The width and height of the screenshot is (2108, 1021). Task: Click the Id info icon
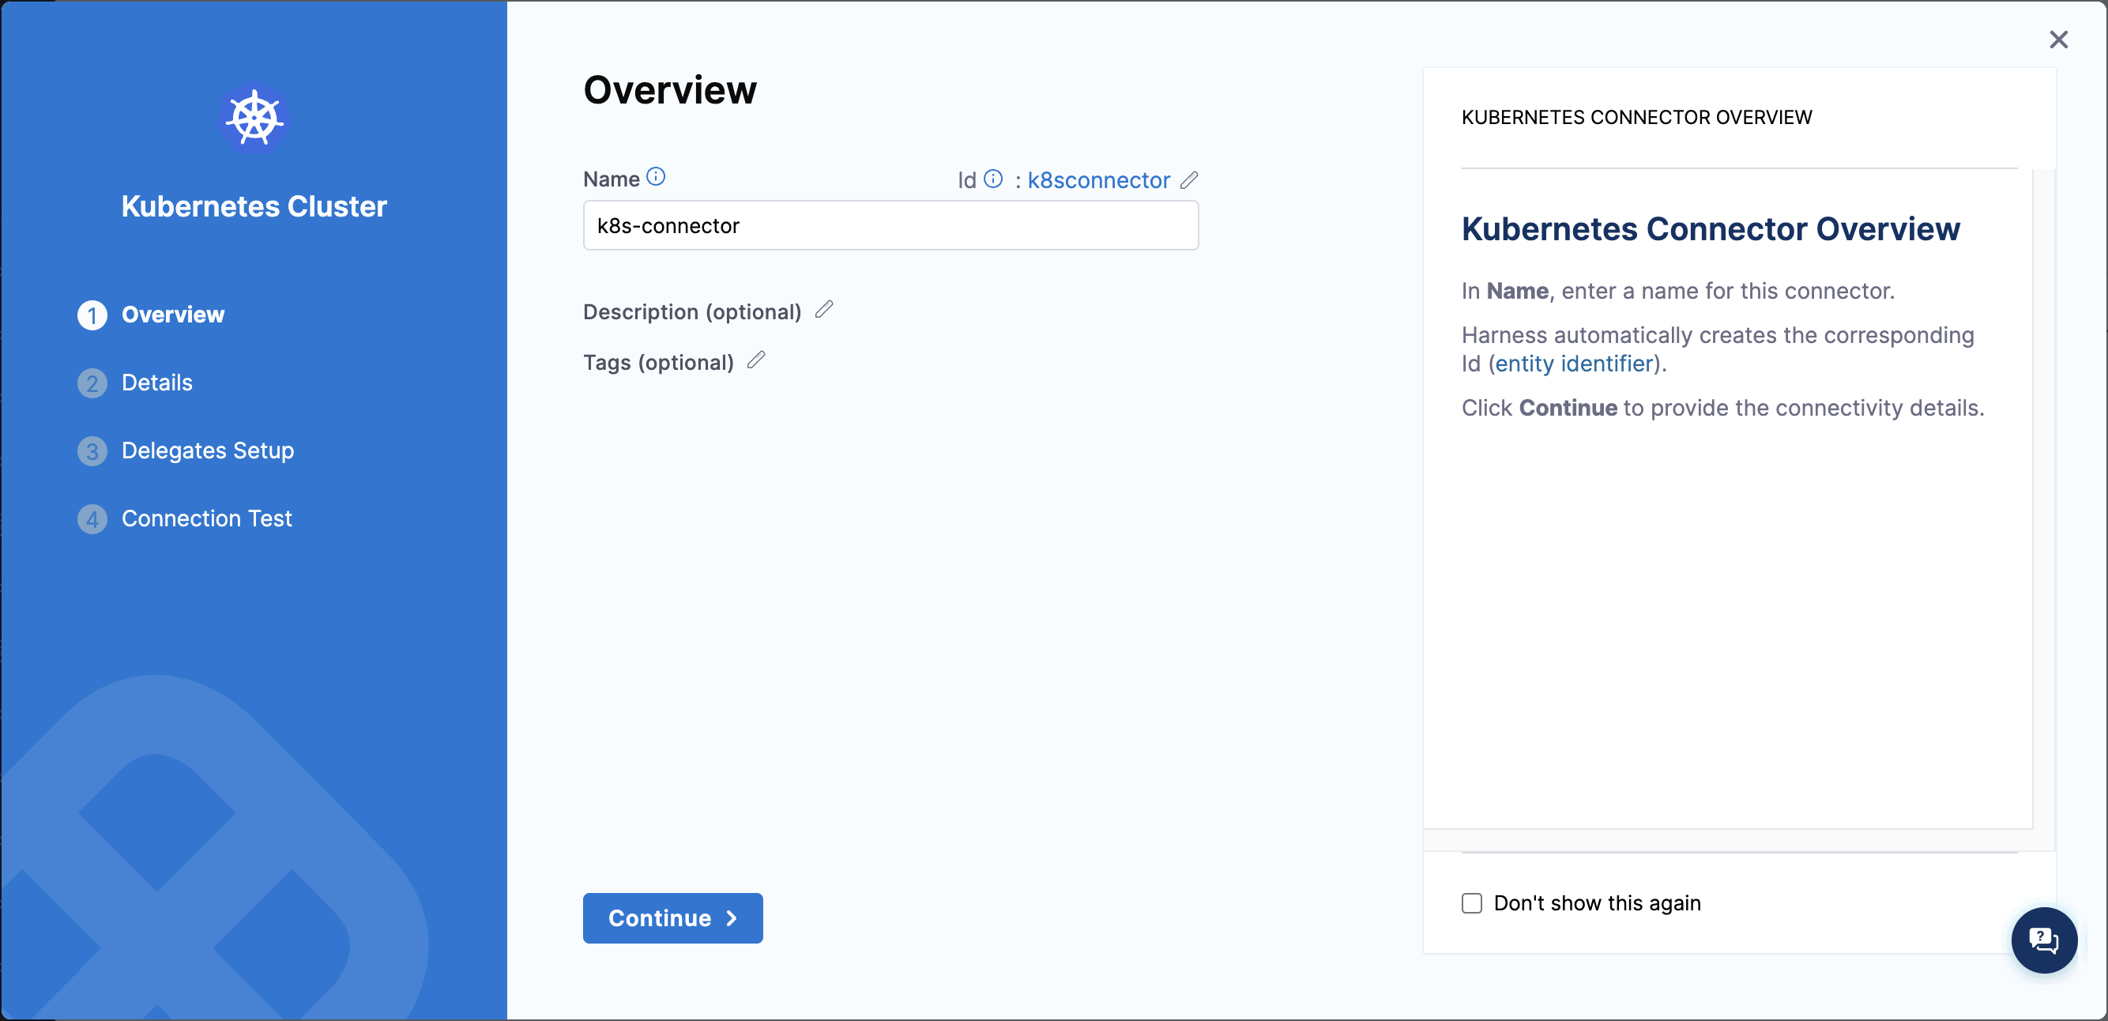coord(992,179)
